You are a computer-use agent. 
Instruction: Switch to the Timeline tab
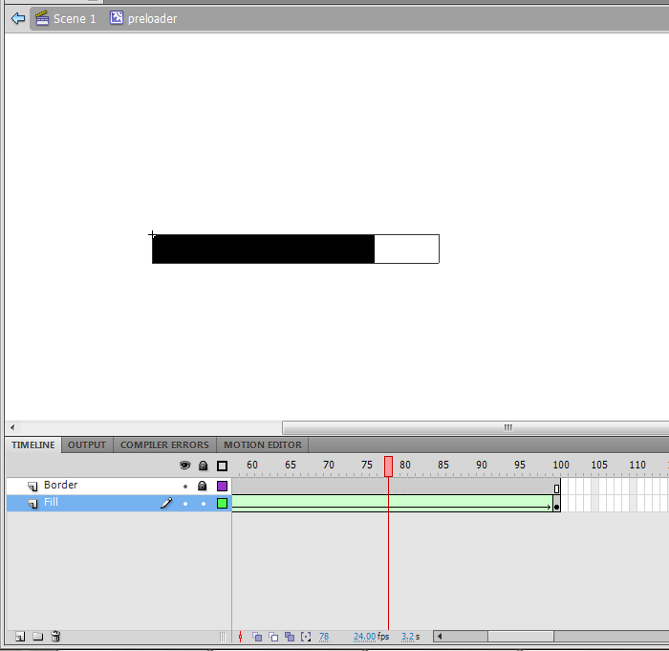(x=33, y=445)
